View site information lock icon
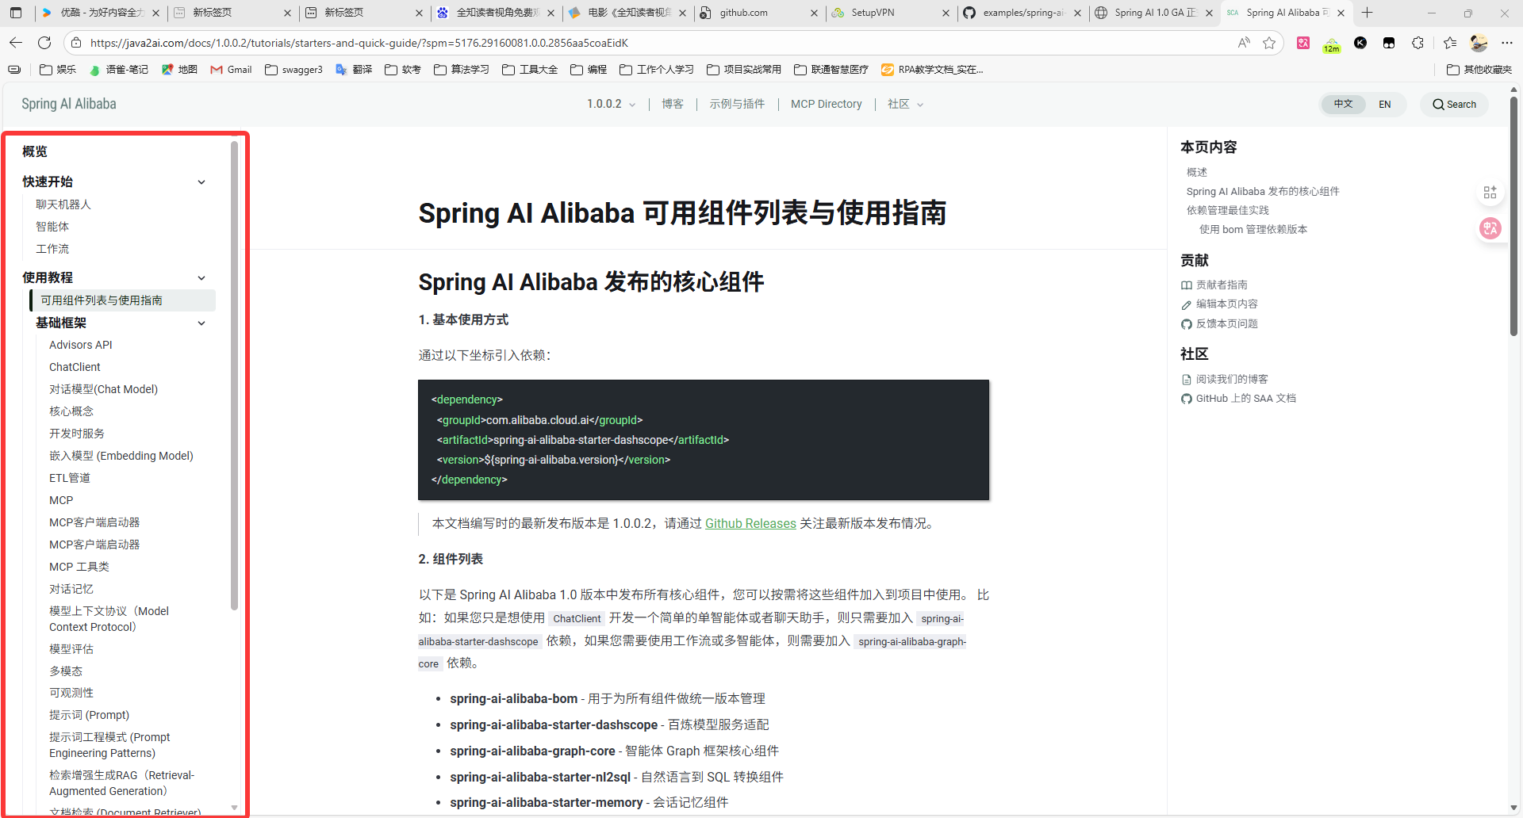Screen dimensions: 1523x818 [75, 43]
